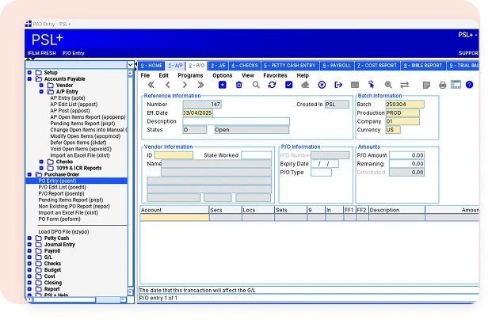Open the dropdown arrow above the navigation tree
492x320 pixels.
pos(131,65)
